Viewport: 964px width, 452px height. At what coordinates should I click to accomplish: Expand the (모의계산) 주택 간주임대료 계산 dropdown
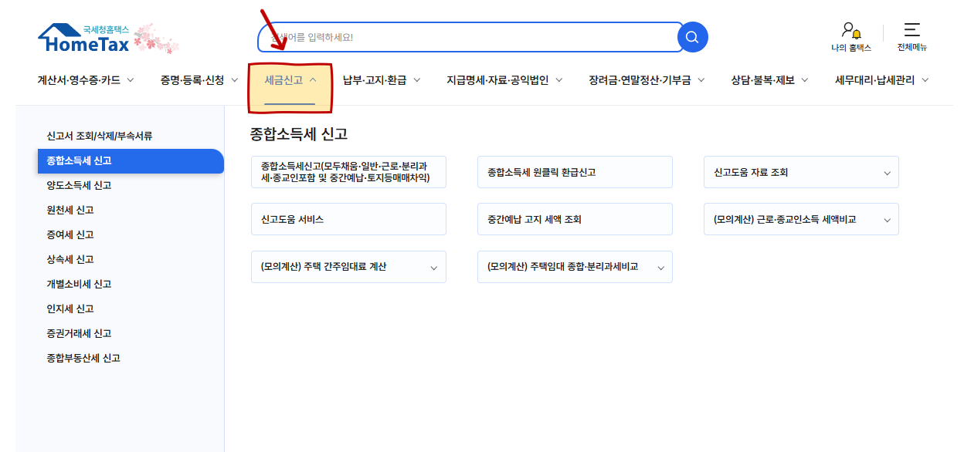coord(435,266)
